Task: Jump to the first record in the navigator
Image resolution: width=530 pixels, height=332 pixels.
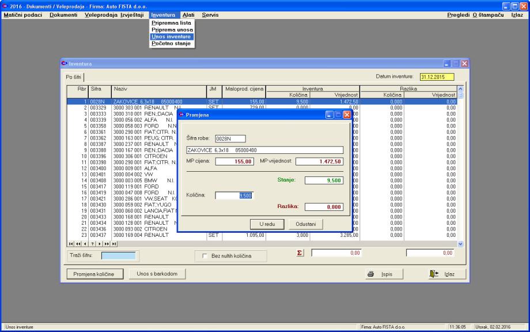Action: [71, 244]
